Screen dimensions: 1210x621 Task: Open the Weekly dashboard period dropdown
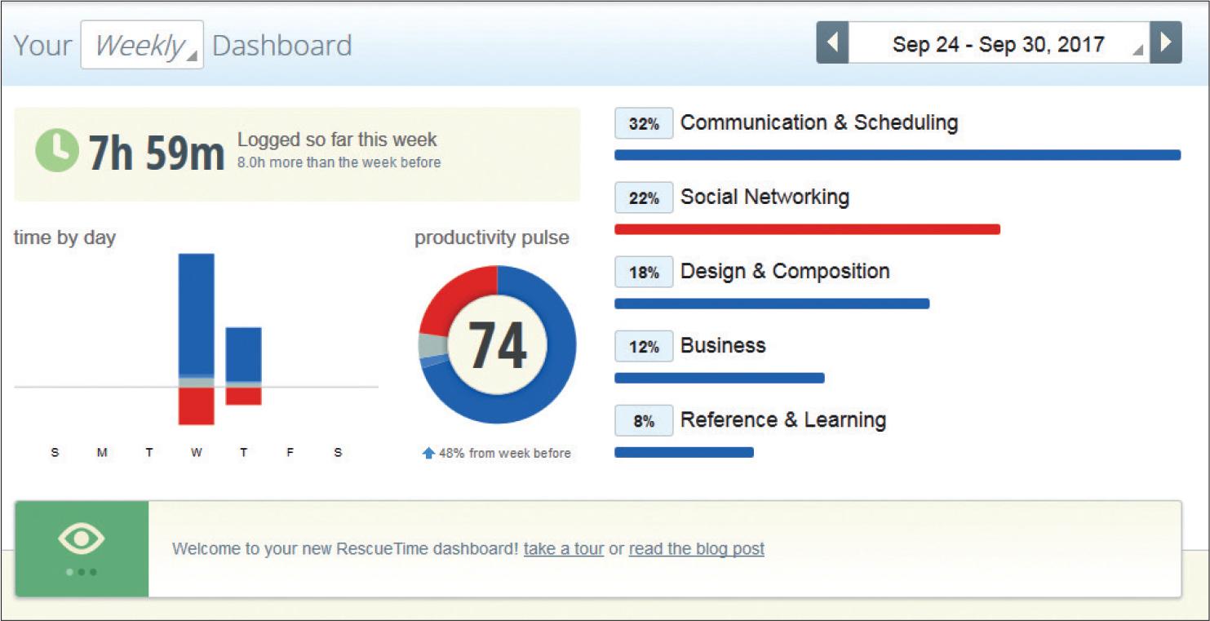click(142, 45)
